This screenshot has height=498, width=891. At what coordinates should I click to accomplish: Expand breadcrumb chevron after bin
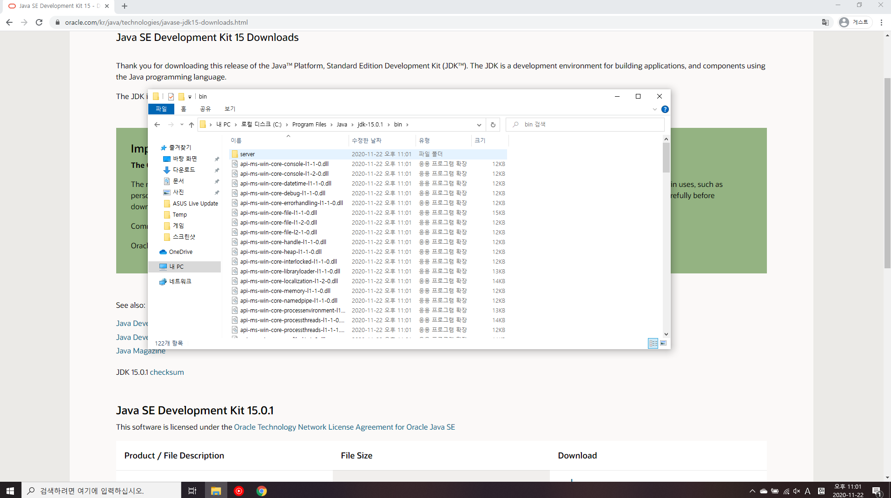(x=407, y=125)
